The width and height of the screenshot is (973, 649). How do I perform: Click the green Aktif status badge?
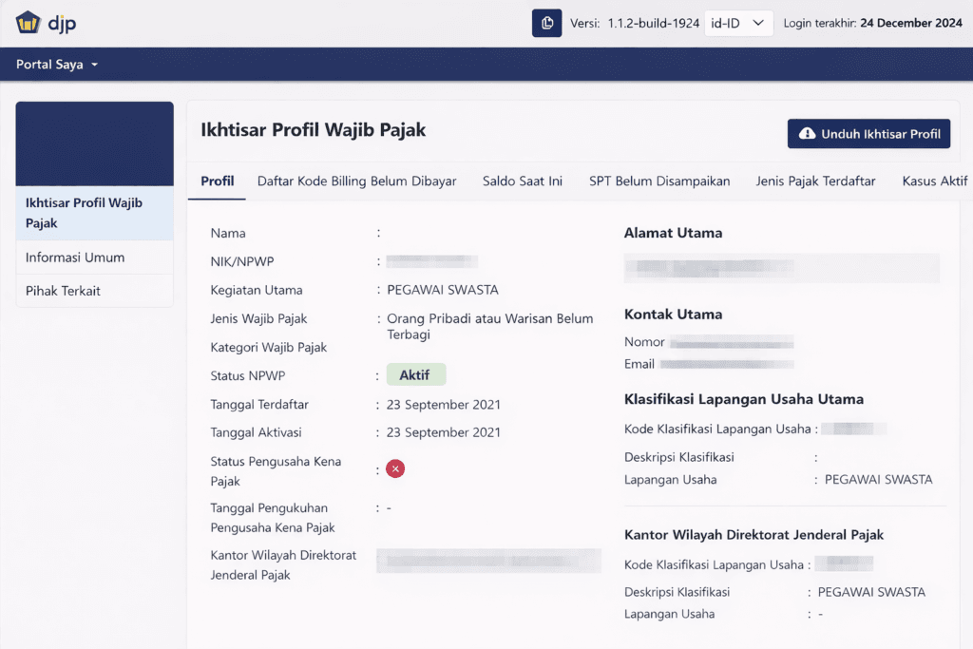pyautogui.click(x=414, y=375)
